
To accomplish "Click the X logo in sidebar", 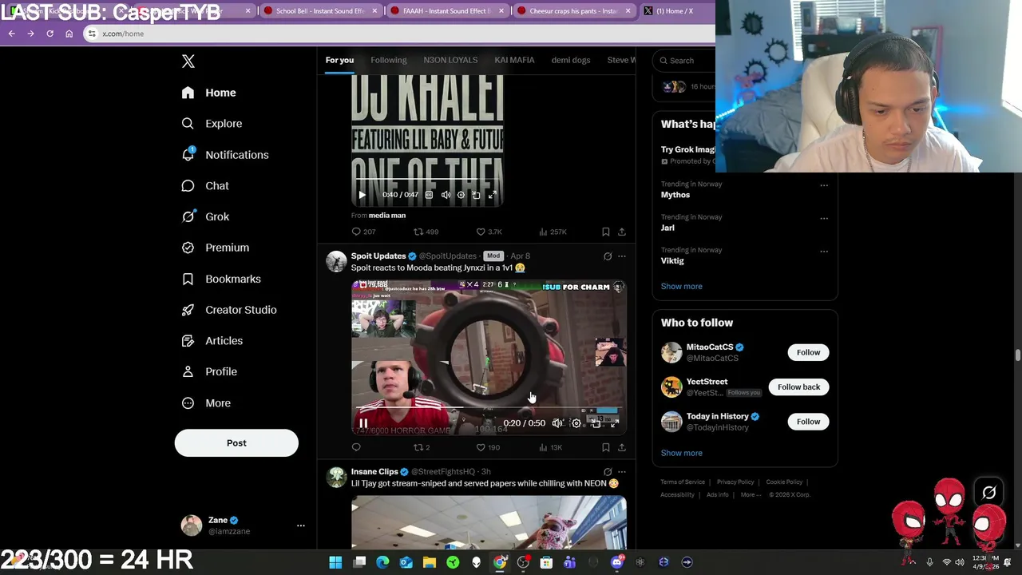I will (188, 61).
